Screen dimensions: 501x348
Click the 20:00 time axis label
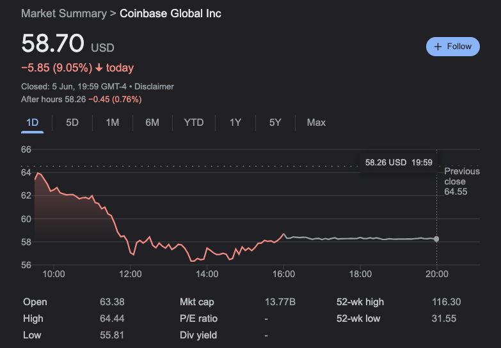[437, 274]
